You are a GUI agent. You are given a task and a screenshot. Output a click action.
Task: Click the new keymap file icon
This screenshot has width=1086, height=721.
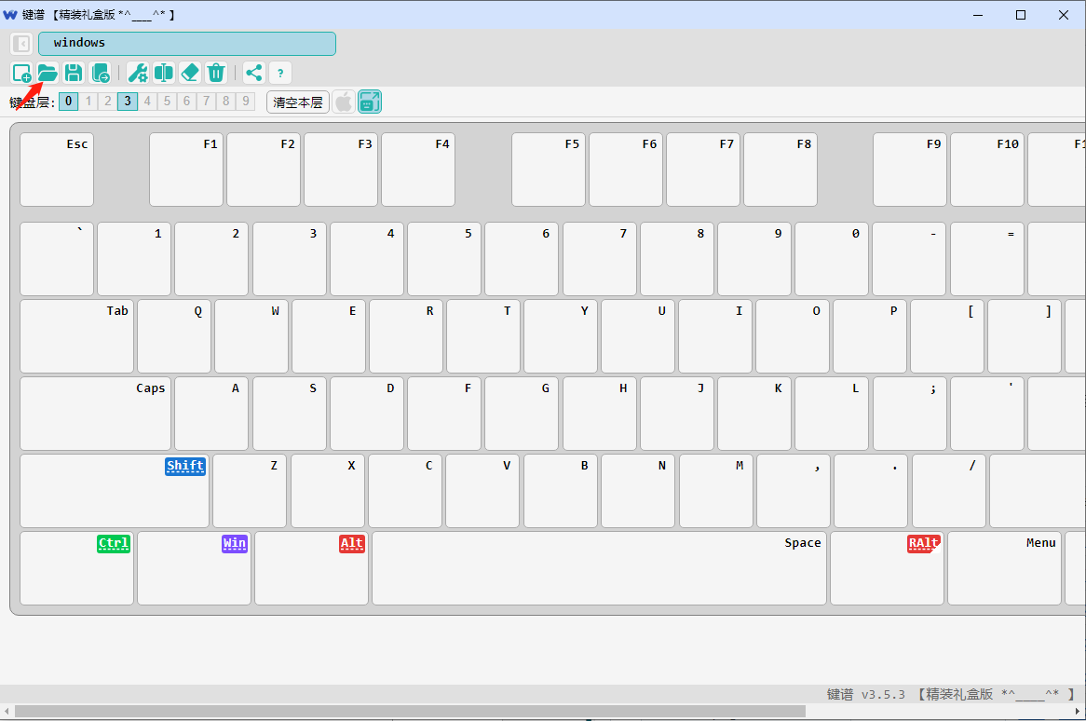point(21,73)
